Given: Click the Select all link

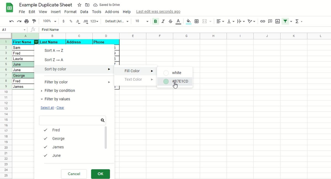Looking at the screenshot, I should pyautogui.click(x=47, y=108).
